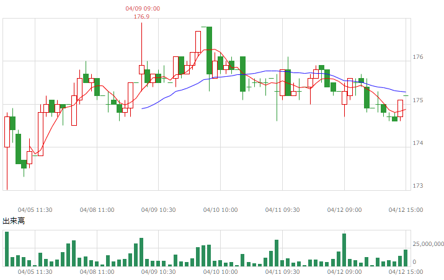Pick "04/12 15:00" below the volume bars

pos(406,272)
